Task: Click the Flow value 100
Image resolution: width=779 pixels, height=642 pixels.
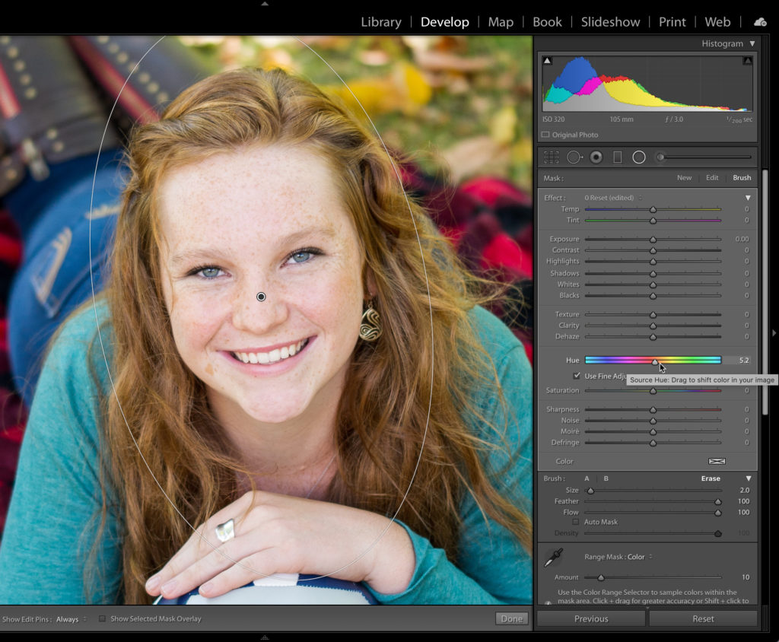Action: 743,513
